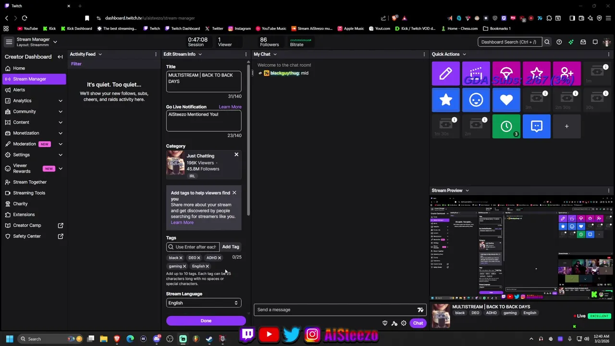This screenshot has width=615, height=346.
Task: Click the Add Tag button
Action: coord(231,247)
